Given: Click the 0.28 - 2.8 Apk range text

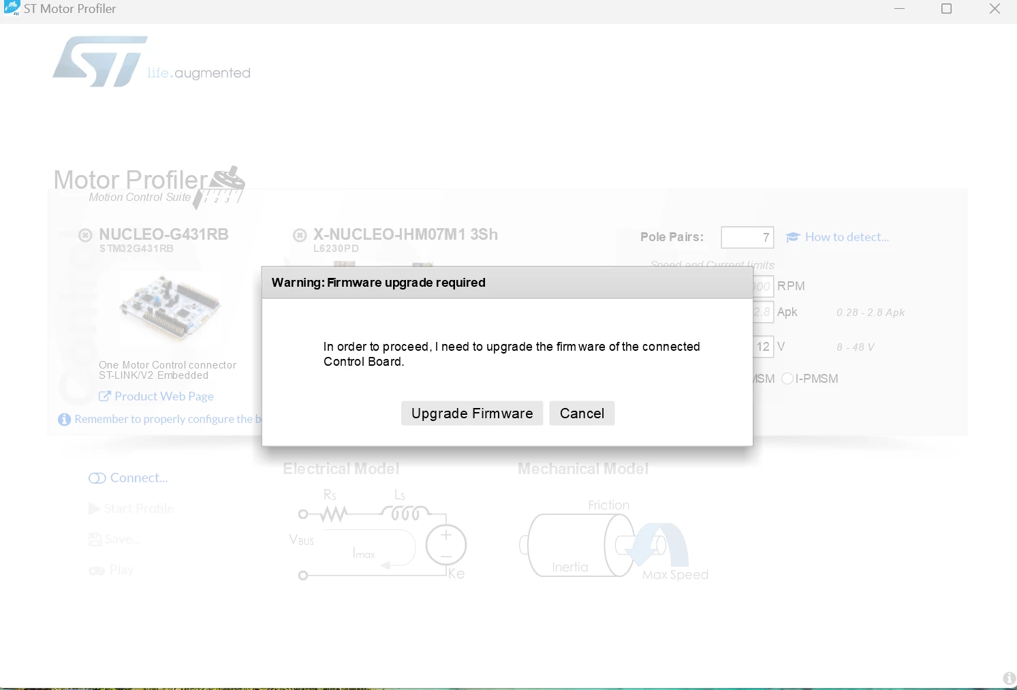Looking at the screenshot, I should [871, 313].
